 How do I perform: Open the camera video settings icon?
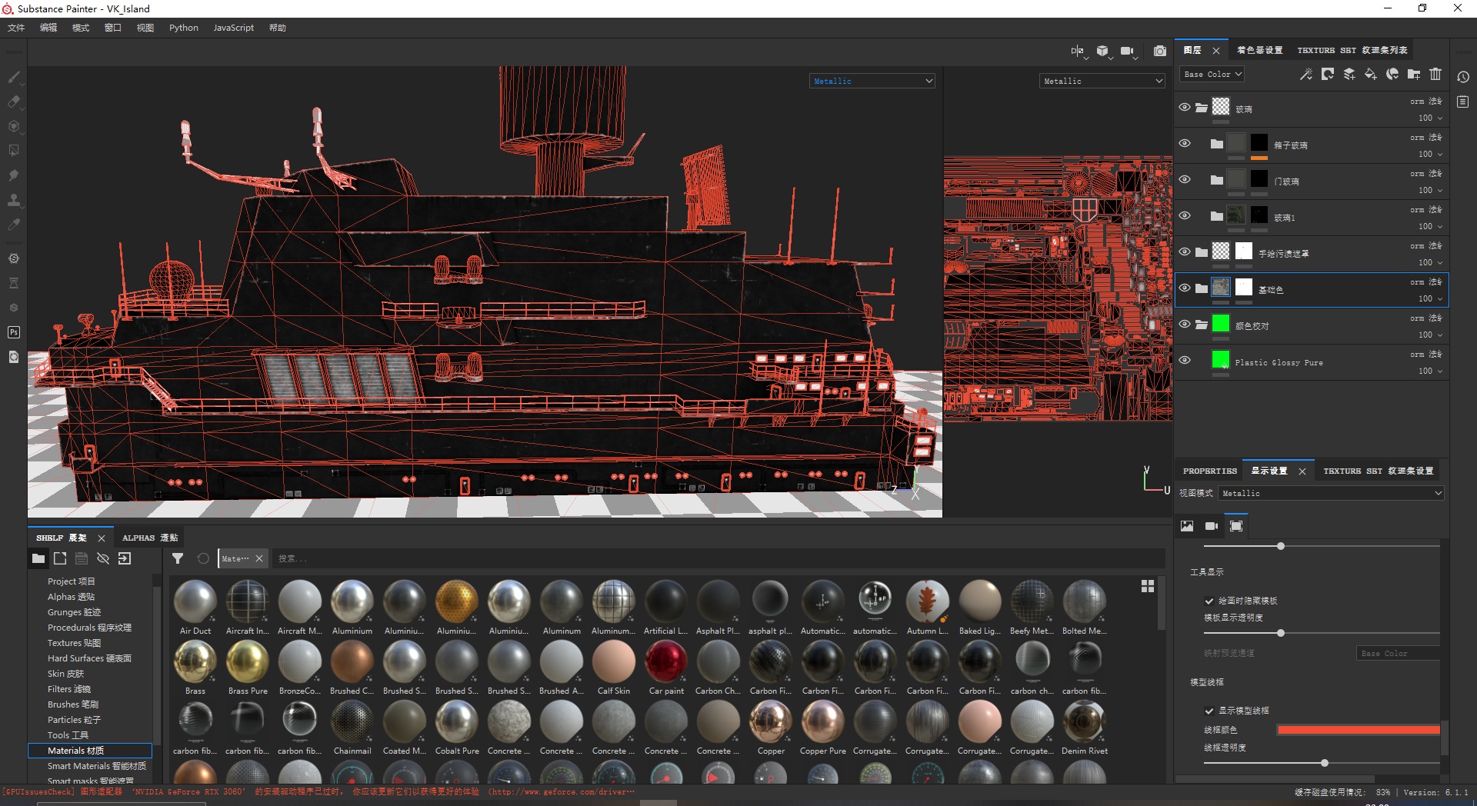[x=1128, y=51]
